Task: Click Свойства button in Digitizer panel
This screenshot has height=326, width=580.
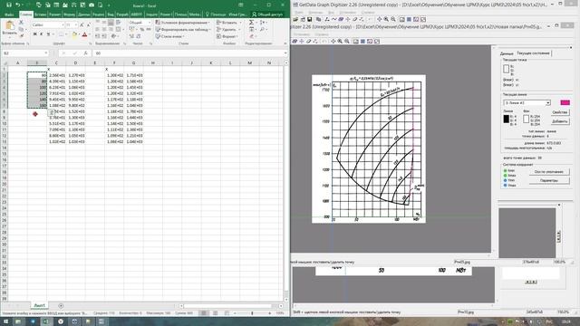Action: pyautogui.click(x=559, y=112)
